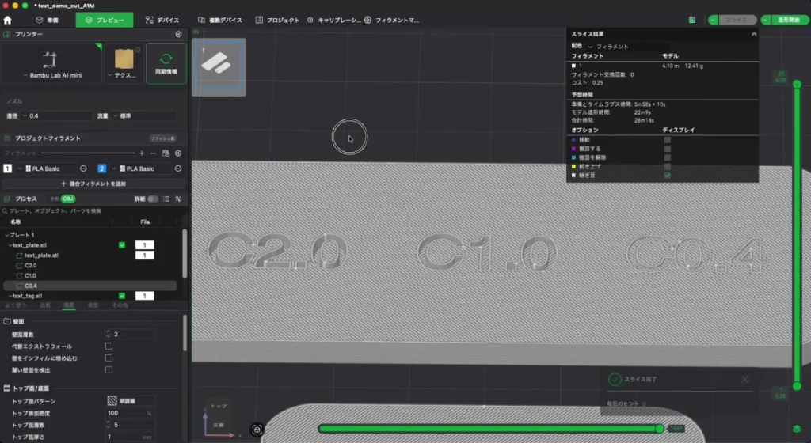Click the filament 1 color number

(7, 168)
